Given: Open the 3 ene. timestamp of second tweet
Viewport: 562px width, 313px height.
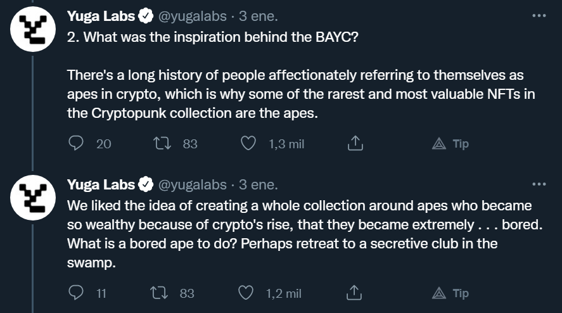Looking at the screenshot, I should point(259,184).
